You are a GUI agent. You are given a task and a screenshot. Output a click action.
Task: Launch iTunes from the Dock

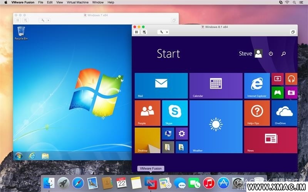pyautogui.click(x=209, y=183)
